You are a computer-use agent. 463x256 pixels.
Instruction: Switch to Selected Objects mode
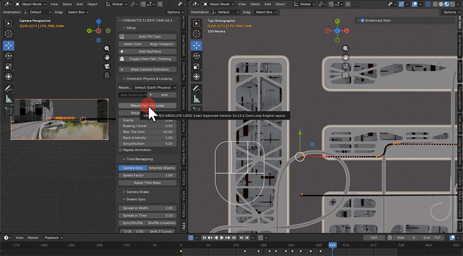coord(162,168)
